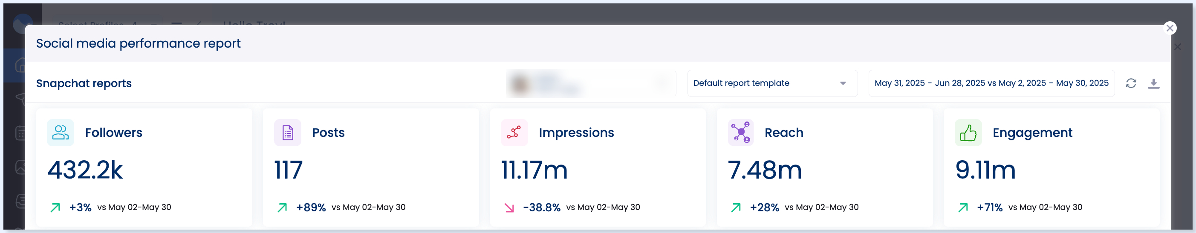The height and width of the screenshot is (233, 1196).
Task: Download the Snapchat report
Action: (x=1153, y=83)
